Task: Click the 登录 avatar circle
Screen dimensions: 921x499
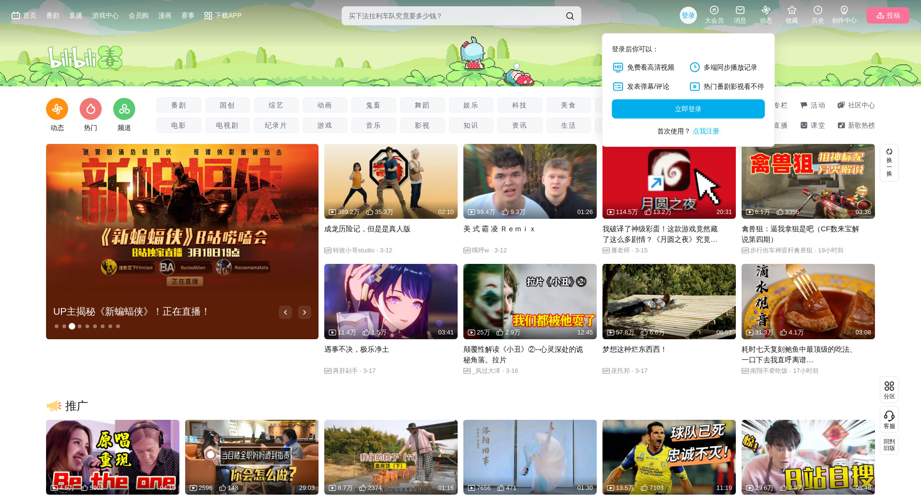Action: (688, 15)
